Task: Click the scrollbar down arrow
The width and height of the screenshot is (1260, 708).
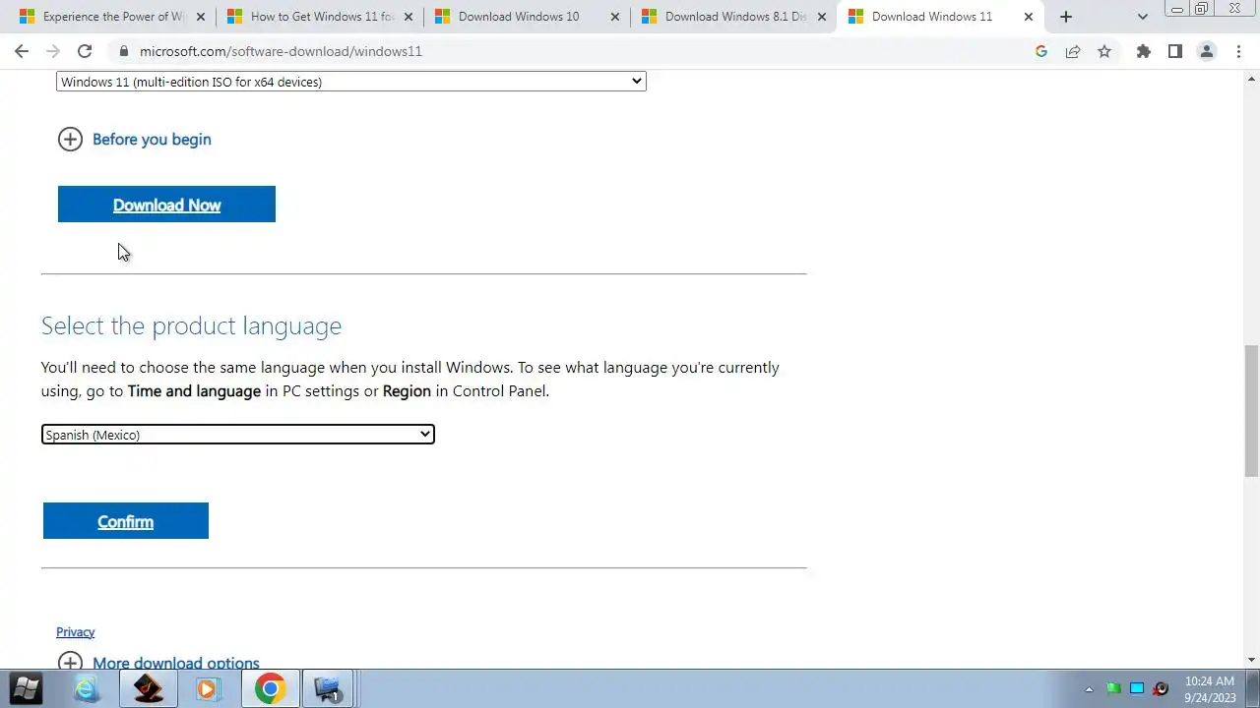Action: (x=1251, y=660)
